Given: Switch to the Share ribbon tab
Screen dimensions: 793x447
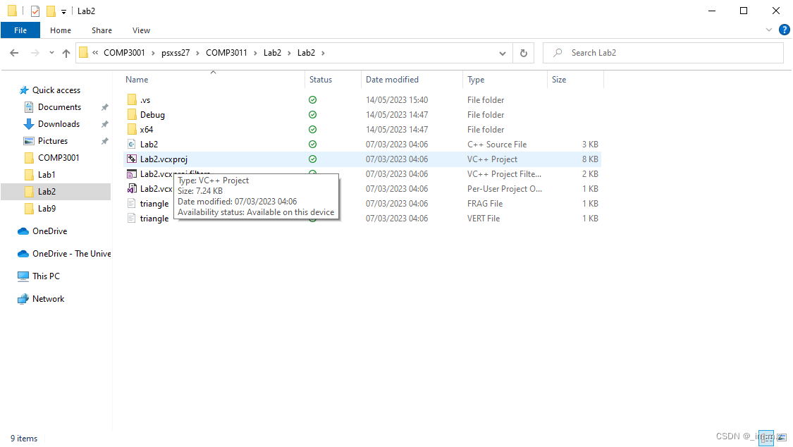Looking at the screenshot, I should pos(102,30).
